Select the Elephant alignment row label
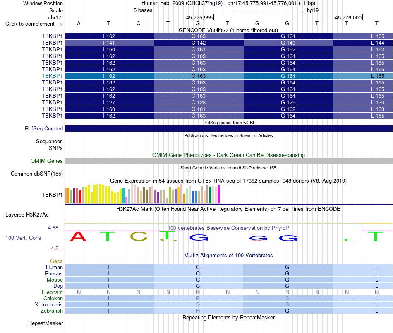This screenshot has width=393, height=333. (x=53, y=292)
